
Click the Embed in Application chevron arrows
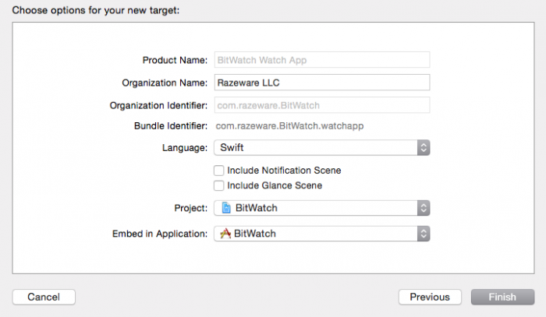(x=424, y=234)
